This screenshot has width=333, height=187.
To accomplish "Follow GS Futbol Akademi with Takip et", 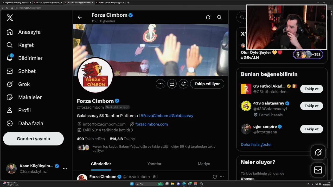I will tap(311, 89).
